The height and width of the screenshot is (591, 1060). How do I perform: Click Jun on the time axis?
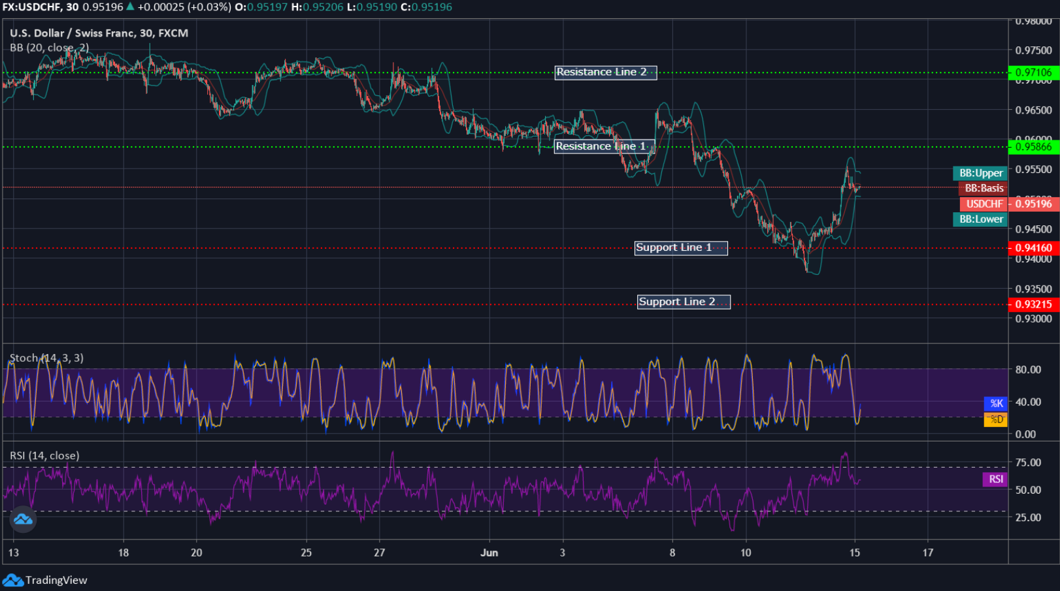[489, 552]
